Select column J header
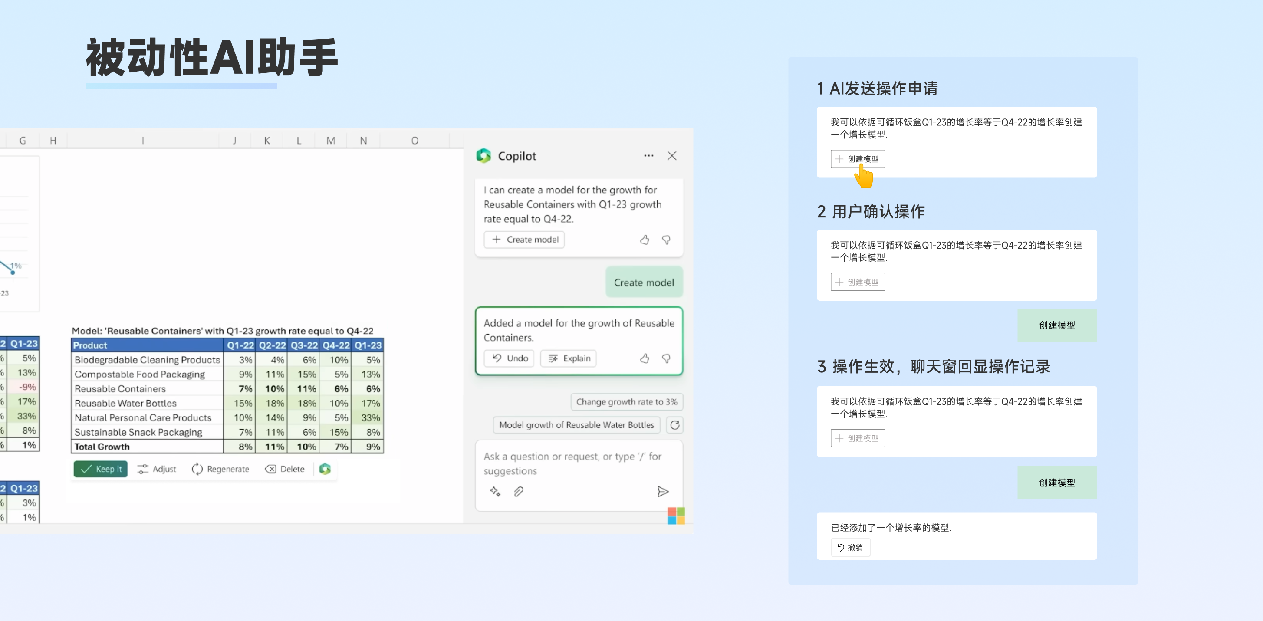Viewport: 1263px width, 621px height. coord(235,141)
